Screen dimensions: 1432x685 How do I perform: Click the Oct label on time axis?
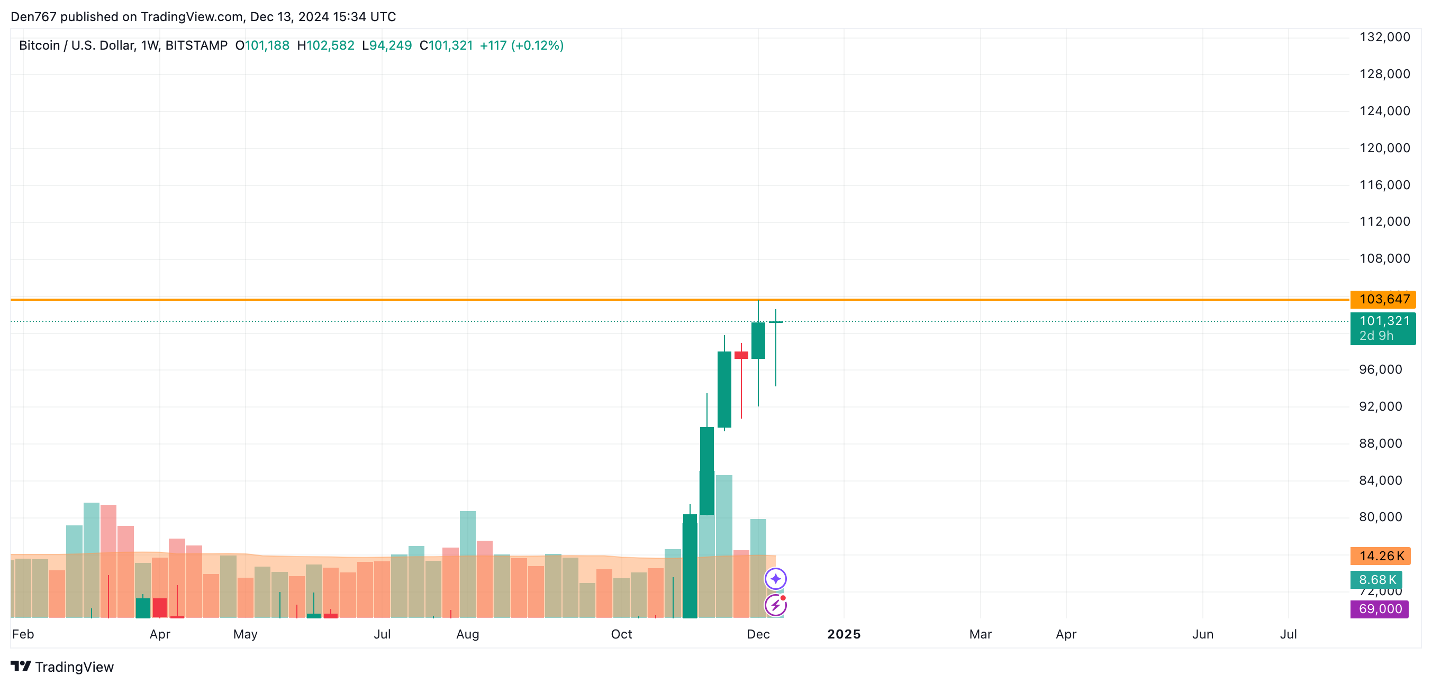(x=621, y=634)
